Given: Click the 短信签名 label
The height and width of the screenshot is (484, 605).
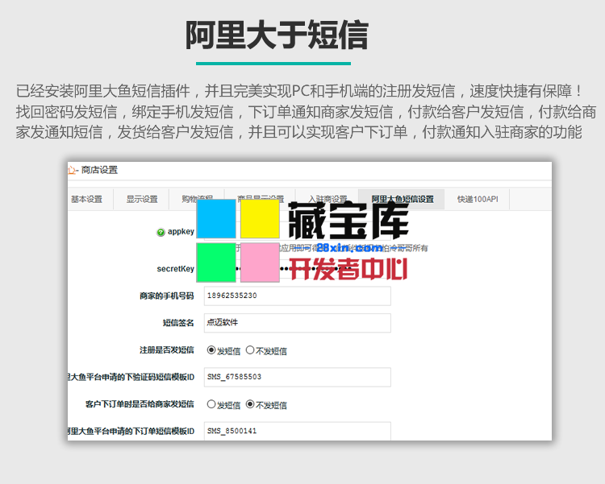Looking at the screenshot, I should tap(178, 323).
